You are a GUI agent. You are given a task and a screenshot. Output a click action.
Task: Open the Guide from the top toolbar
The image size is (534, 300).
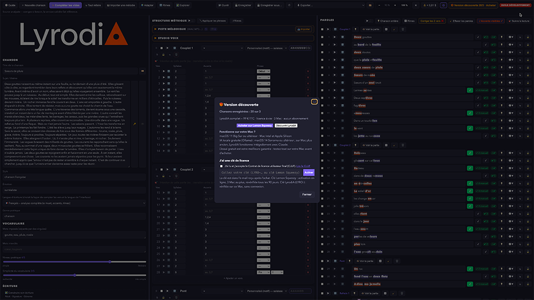point(10,5)
